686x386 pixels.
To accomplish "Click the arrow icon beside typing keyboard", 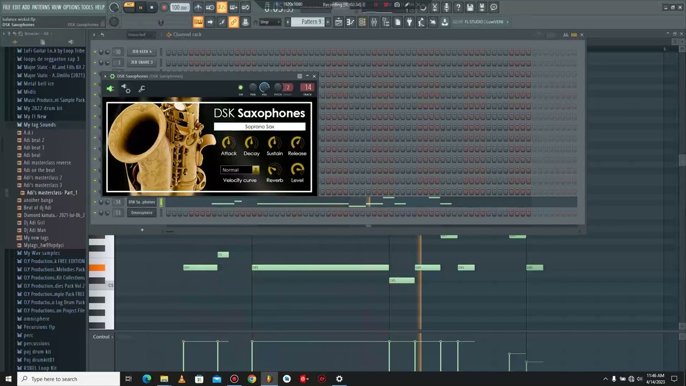I will (210, 22).
